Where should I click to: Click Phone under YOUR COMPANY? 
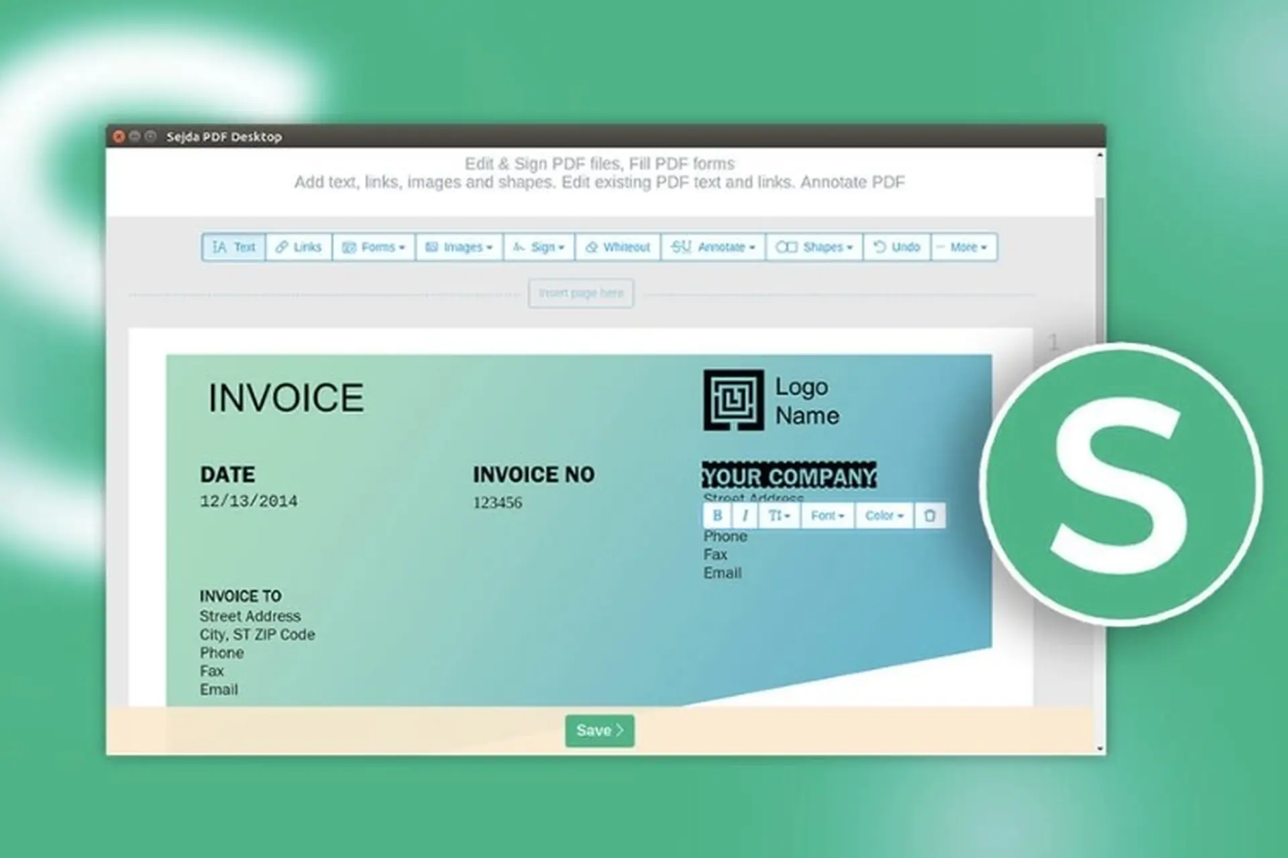tap(725, 536)
